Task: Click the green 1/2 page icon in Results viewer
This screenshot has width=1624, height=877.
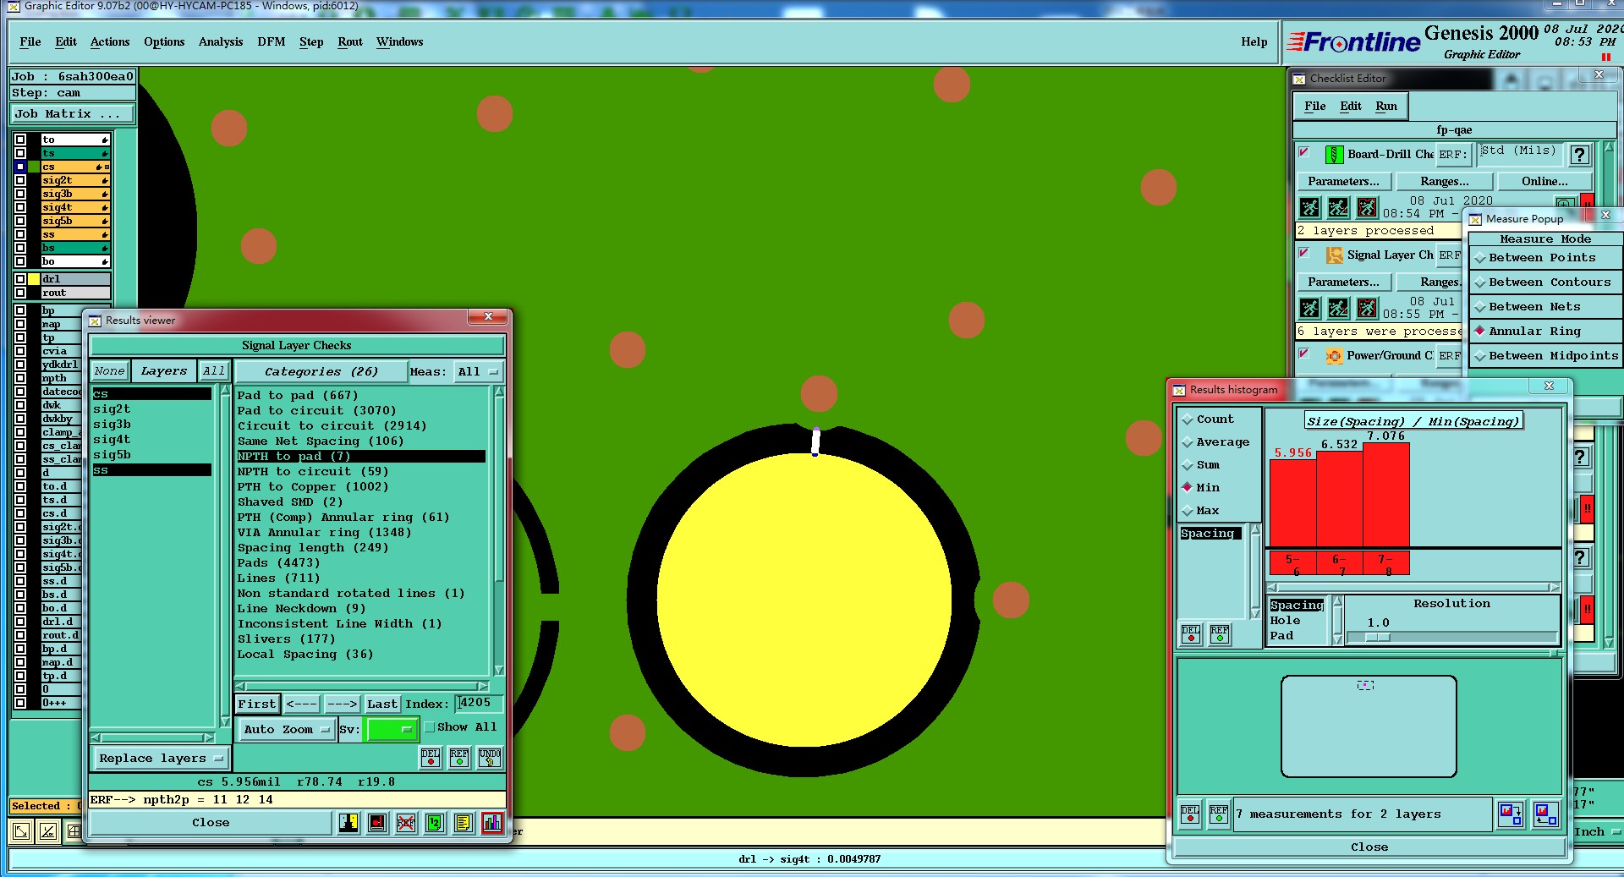Action: pos(434,822)
